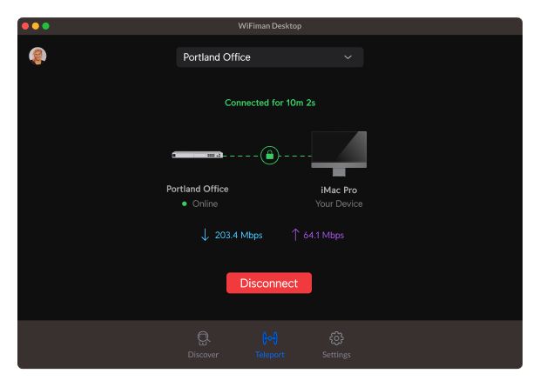Expand the site selector chevron arrow
Screen dimensions: 540x387
click(348, 57)
